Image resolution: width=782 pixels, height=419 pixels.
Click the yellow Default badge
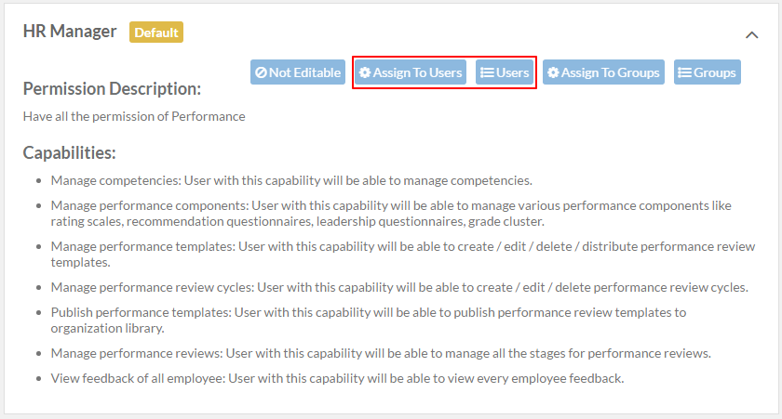click(x=156, y=33)
